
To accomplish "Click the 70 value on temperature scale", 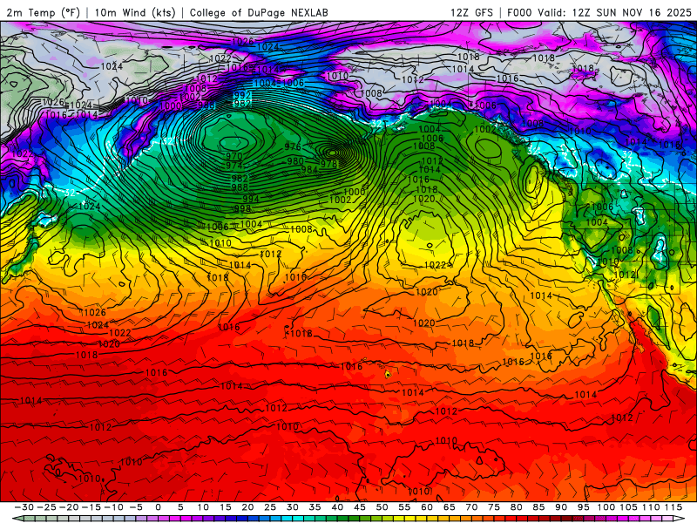I will pos(471,507).
